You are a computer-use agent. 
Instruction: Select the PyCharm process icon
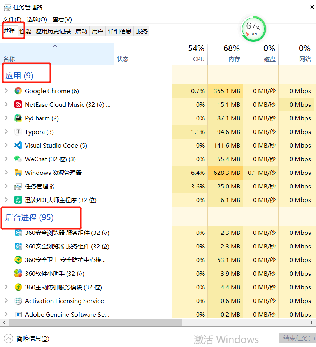click(x=18, y=118)
